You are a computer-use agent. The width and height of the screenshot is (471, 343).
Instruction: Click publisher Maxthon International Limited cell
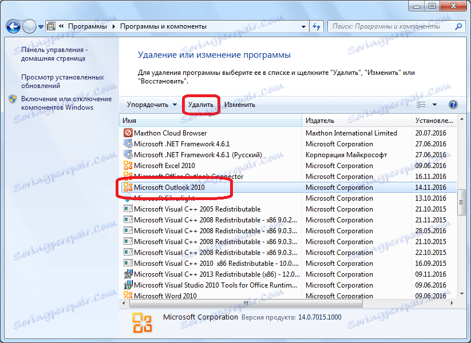coord(351,133)
